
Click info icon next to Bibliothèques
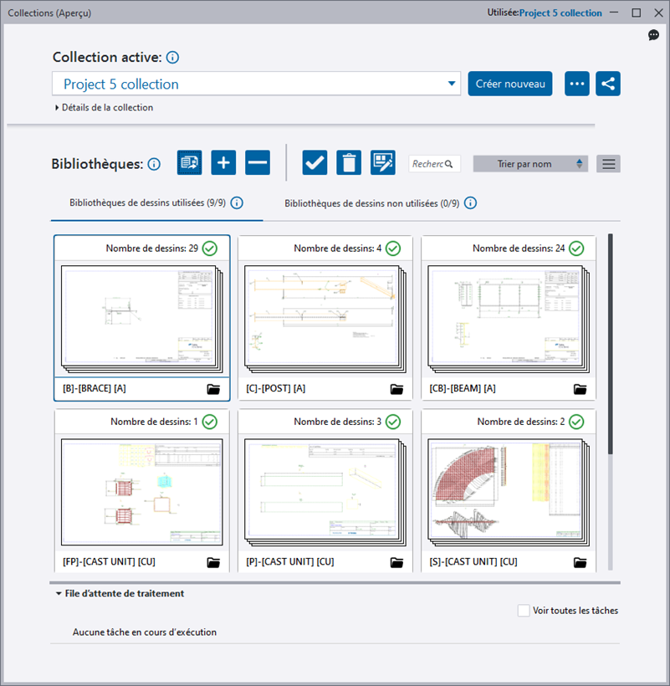pyautogui.click(x=154, y=164)
